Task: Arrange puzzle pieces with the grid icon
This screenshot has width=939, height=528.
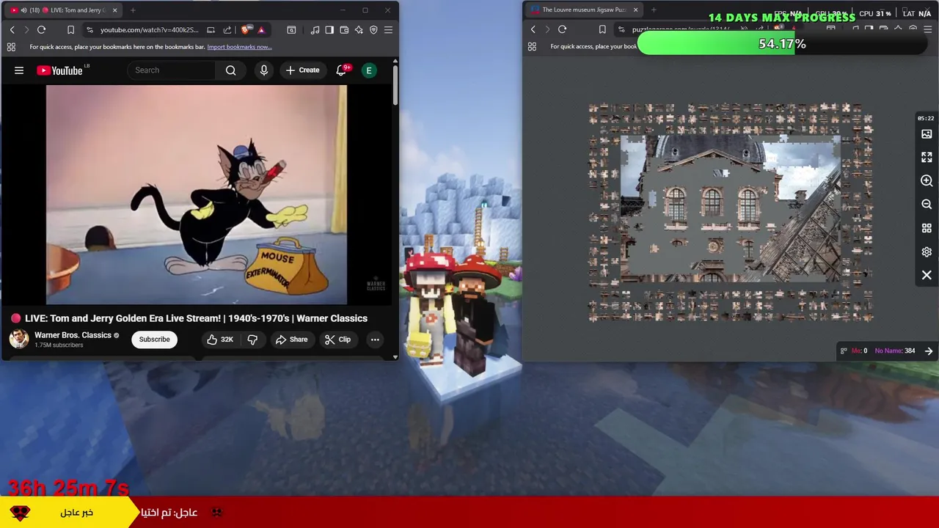Action: tap(927, 228)
